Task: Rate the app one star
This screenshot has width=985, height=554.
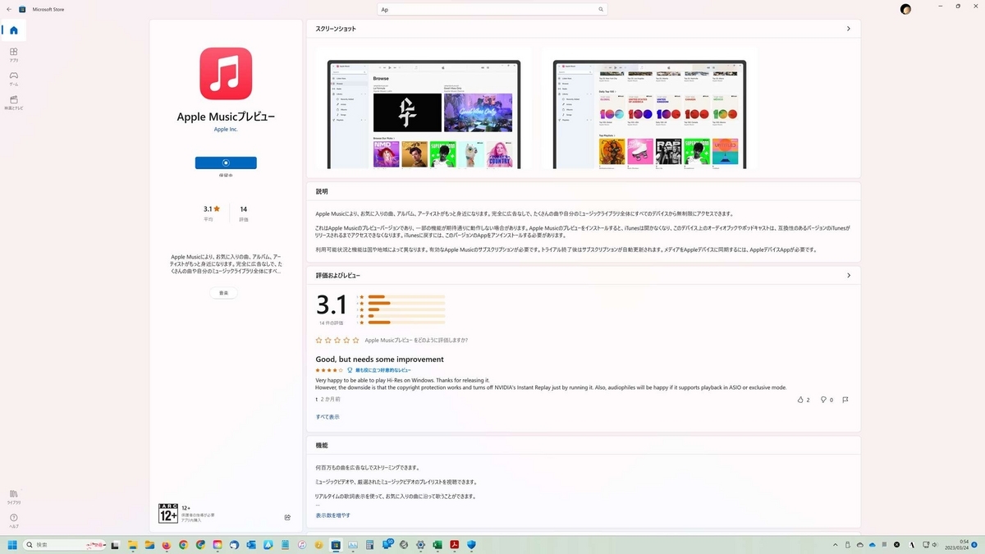Action: [x=318, y=340]
